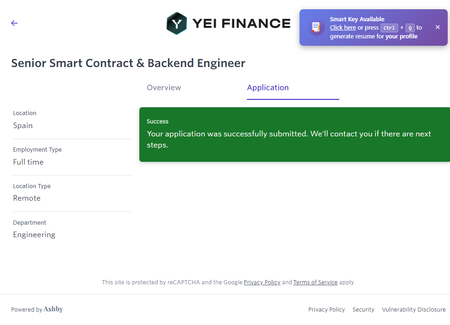Click the back arrow icon

click(14, 23)
